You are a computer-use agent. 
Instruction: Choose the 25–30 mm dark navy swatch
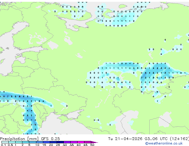[60, 142]
